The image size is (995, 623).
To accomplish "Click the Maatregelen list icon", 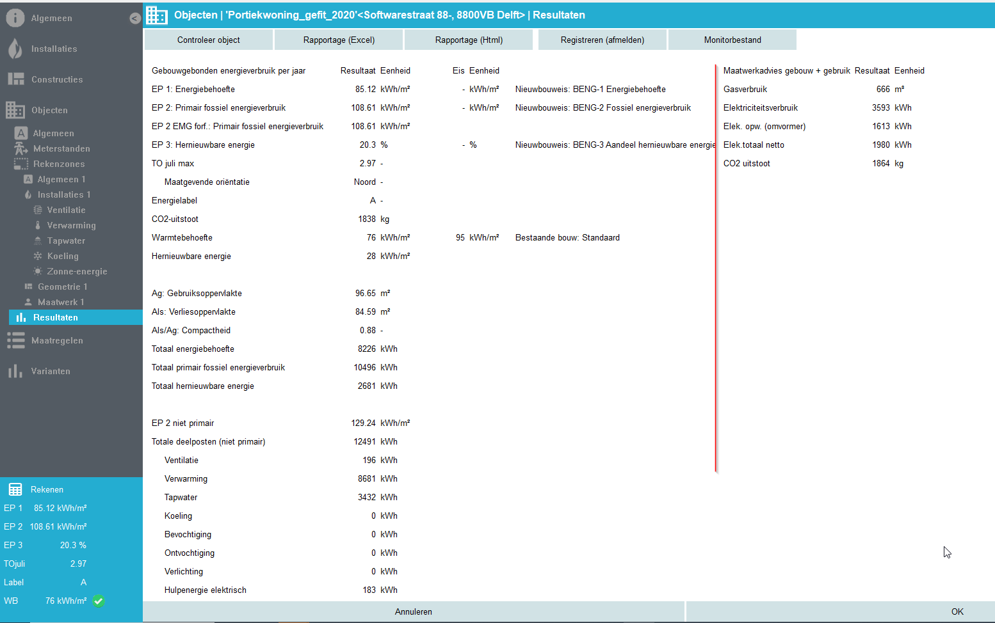I will coord(15,340).
